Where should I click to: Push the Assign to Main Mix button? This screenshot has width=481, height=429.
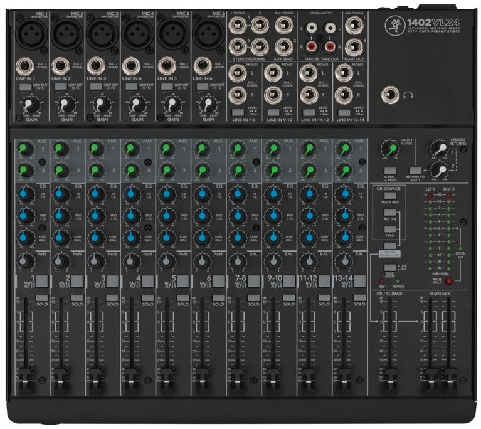click(390, 245)
